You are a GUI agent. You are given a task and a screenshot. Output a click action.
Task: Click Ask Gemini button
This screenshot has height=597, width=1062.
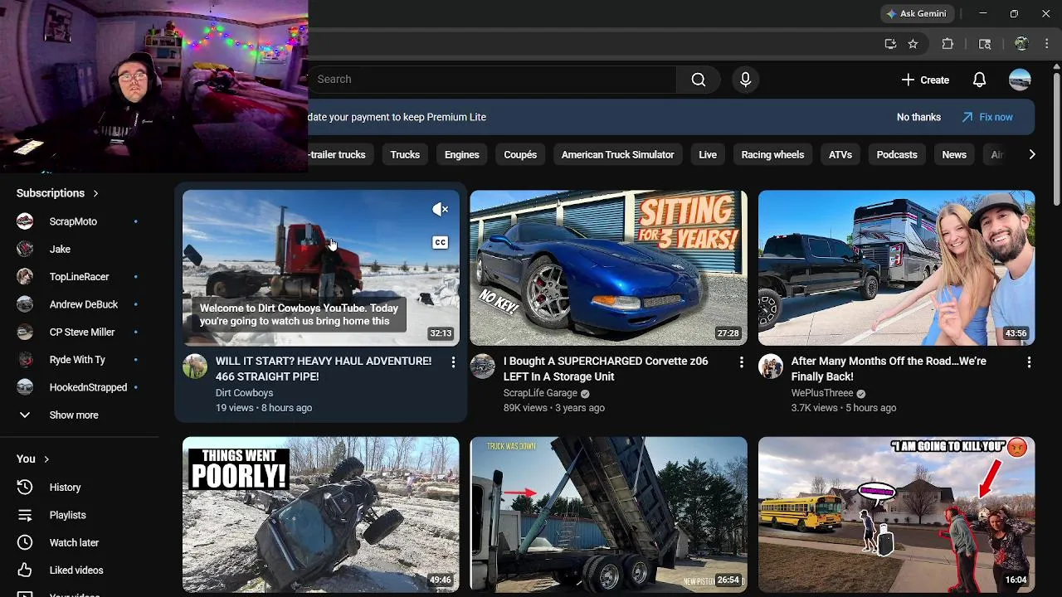coord(918,13)
